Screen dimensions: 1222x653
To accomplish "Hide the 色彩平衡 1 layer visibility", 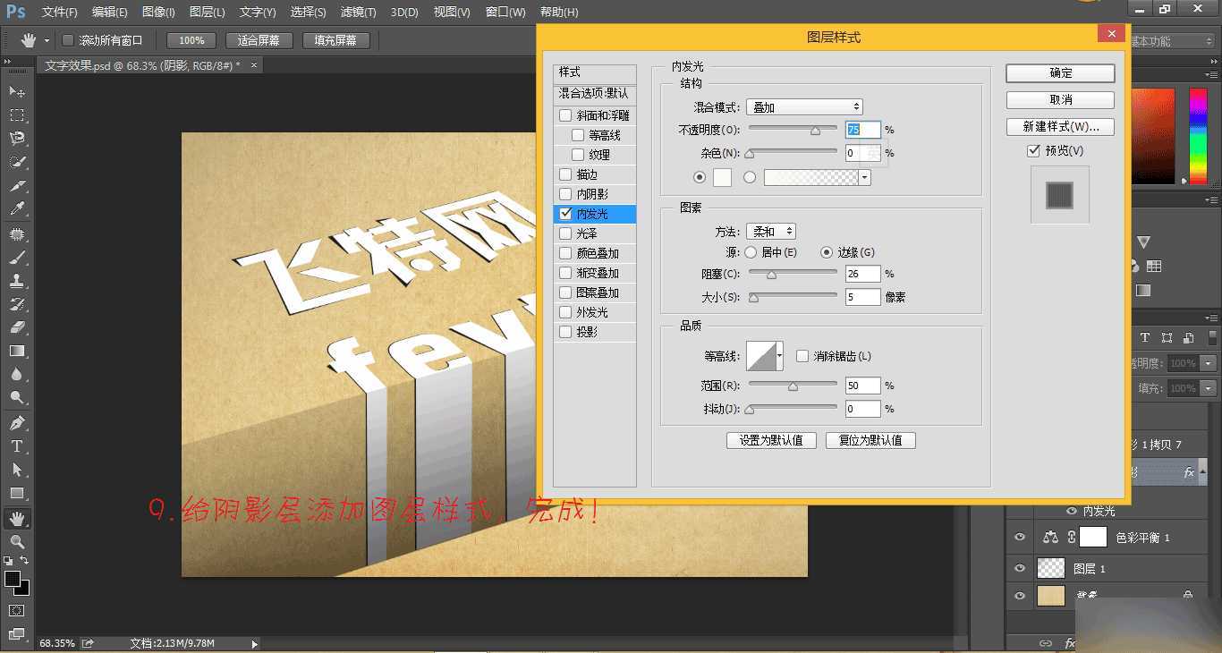I will click(1019, 537).
